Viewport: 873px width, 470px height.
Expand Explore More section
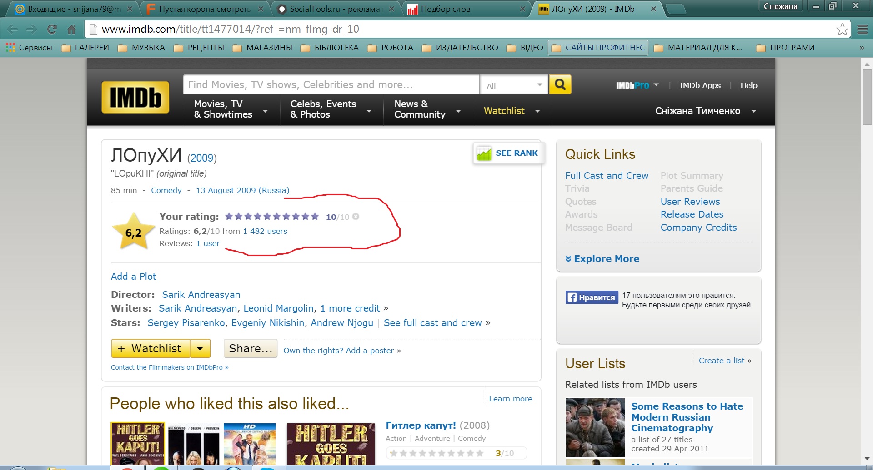602,259
